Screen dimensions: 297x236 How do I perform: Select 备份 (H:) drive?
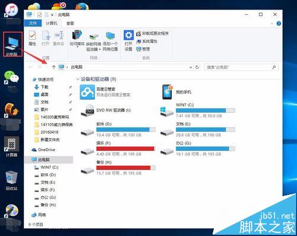tap(118, 168)
